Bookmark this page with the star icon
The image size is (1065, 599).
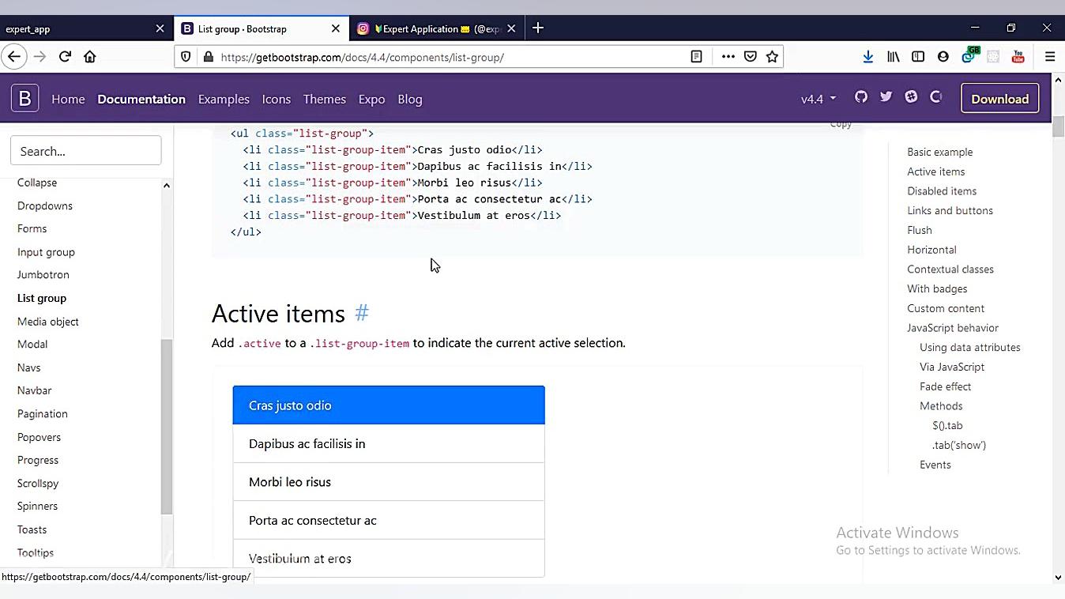click(x=773, y=57)
